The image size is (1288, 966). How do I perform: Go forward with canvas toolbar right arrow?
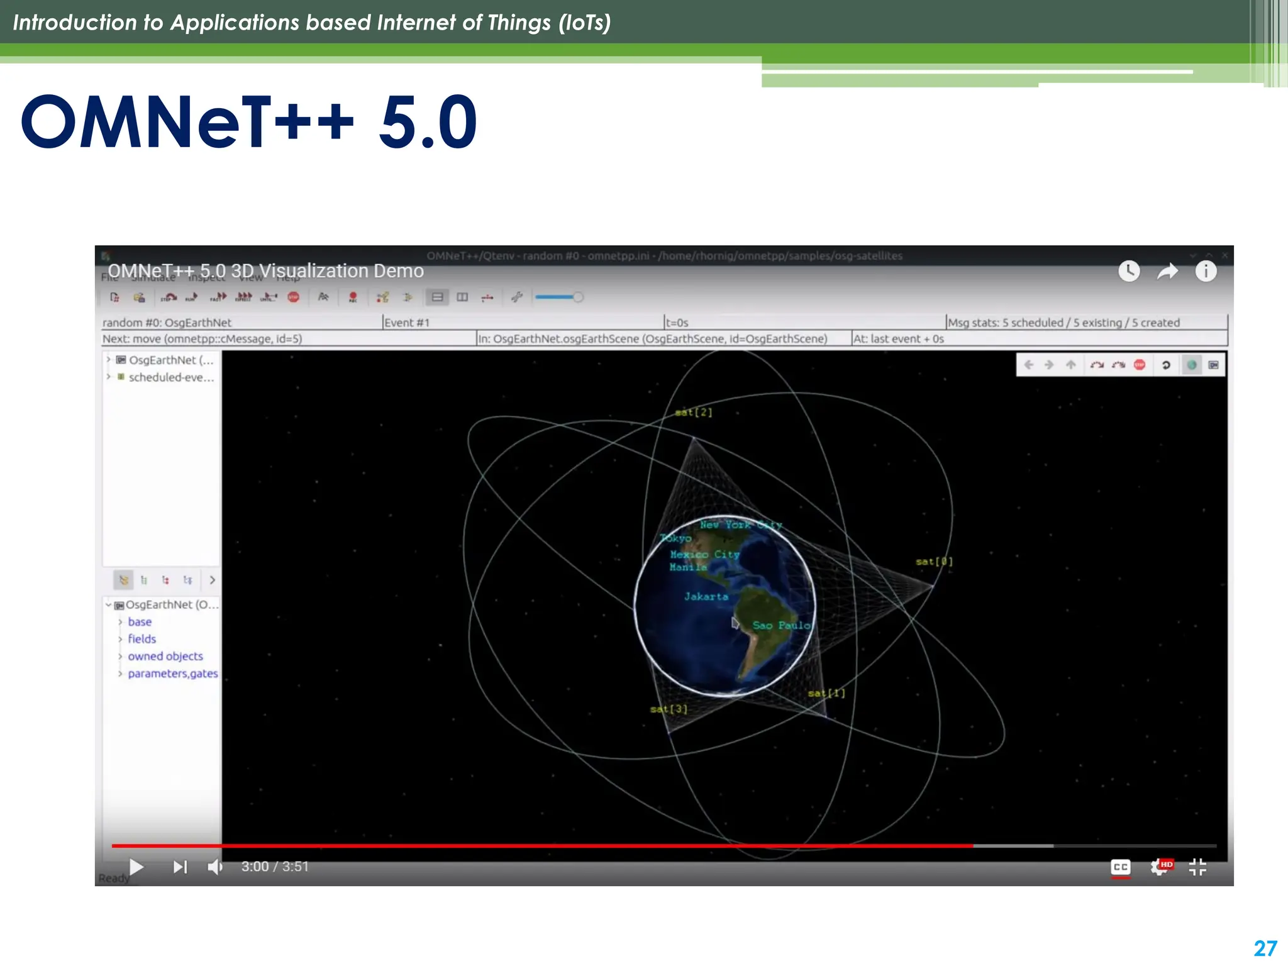point(1049,365)
